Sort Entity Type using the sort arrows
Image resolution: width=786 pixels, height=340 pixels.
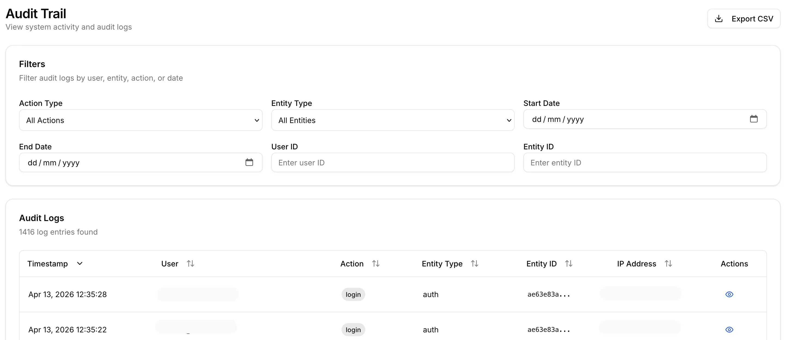pos(475,264)
